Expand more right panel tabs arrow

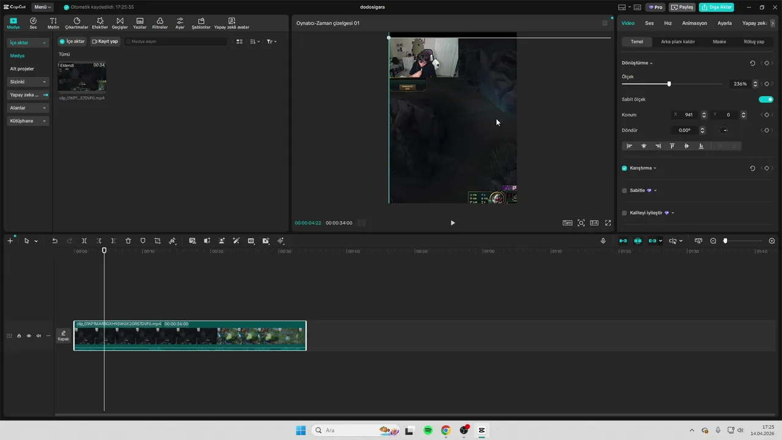click(773, 23)
